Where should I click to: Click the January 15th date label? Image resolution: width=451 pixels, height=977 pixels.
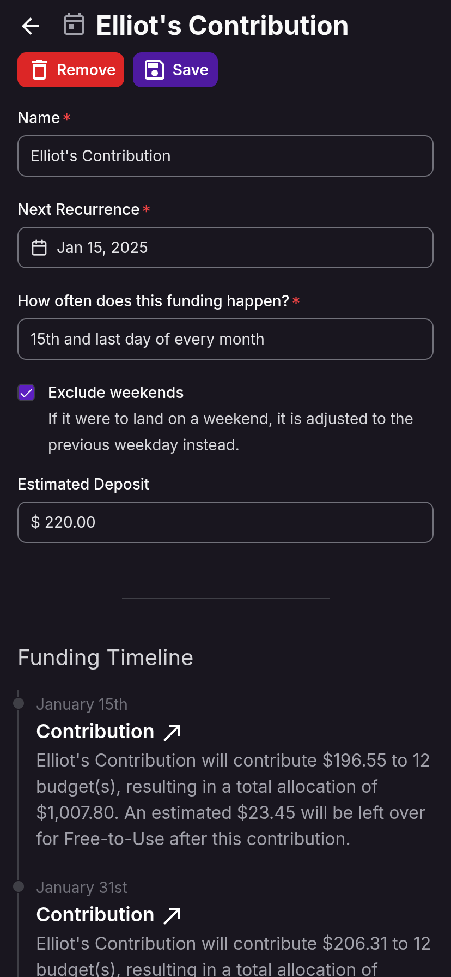(82, 704)
